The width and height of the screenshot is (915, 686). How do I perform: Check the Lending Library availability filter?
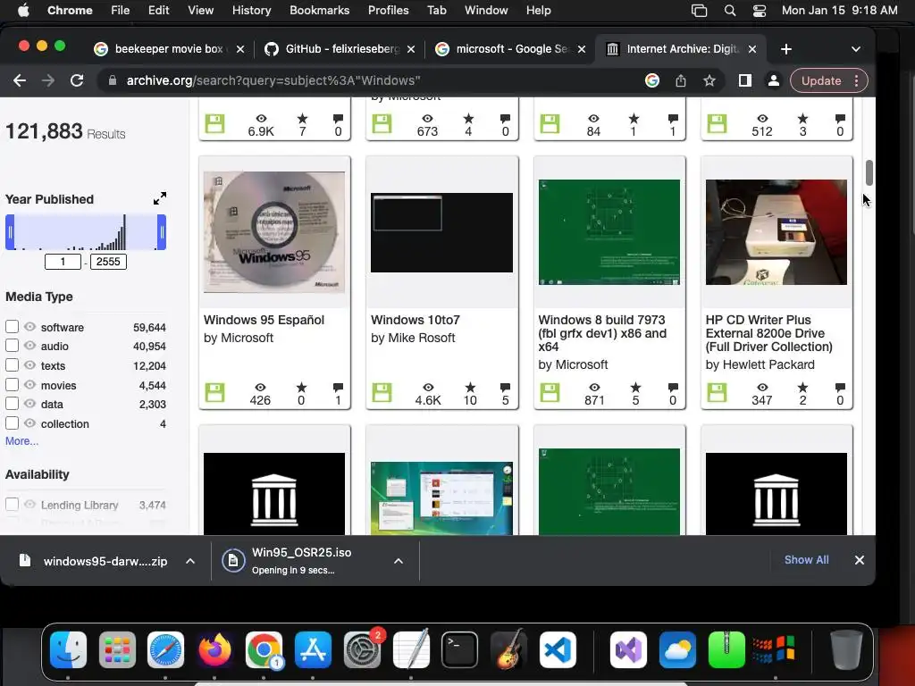point(12,504)
